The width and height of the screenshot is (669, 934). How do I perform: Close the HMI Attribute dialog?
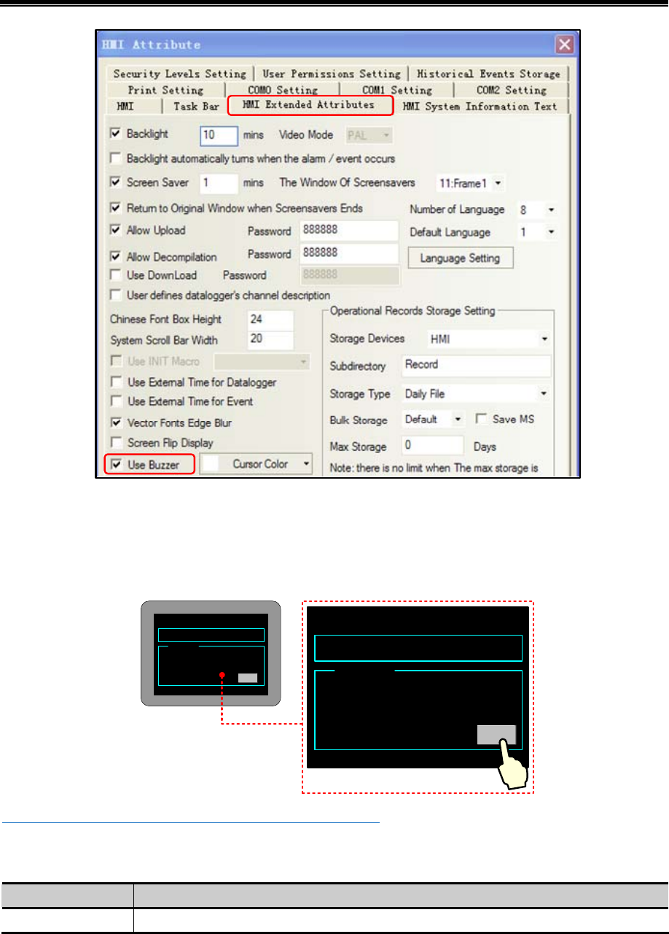pyautogui.click(x=564, y=45)
